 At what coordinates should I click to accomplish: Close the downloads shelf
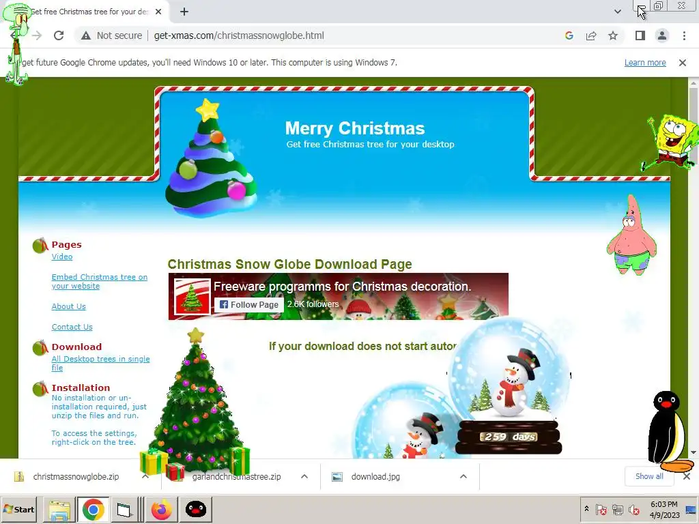(x=687, y=476)
